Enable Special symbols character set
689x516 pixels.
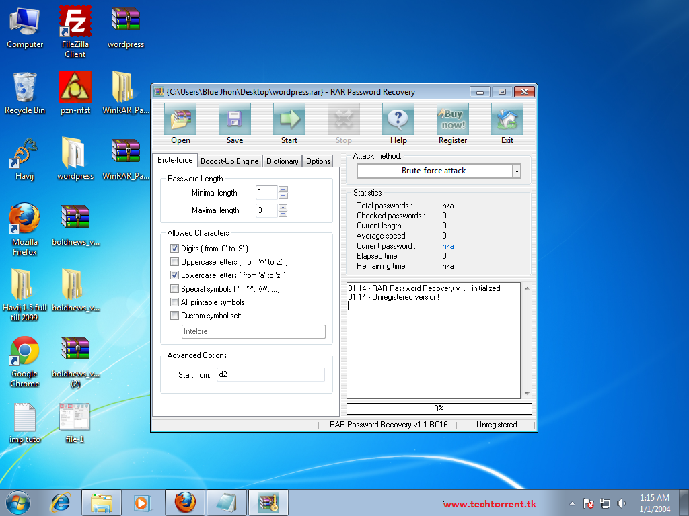[174, 289]
